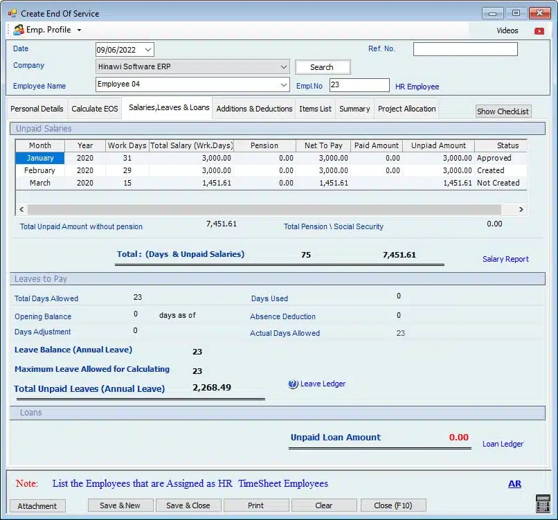Open the Additions & Deductions tab

click(254, 109)
